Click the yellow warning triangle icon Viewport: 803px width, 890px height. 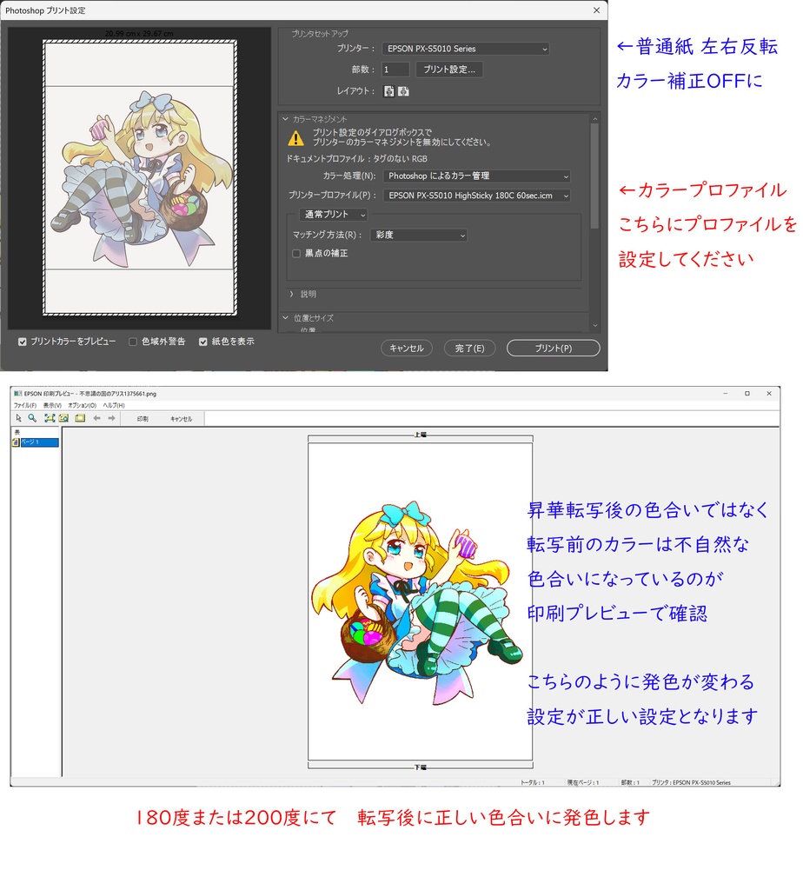(295, 138)
